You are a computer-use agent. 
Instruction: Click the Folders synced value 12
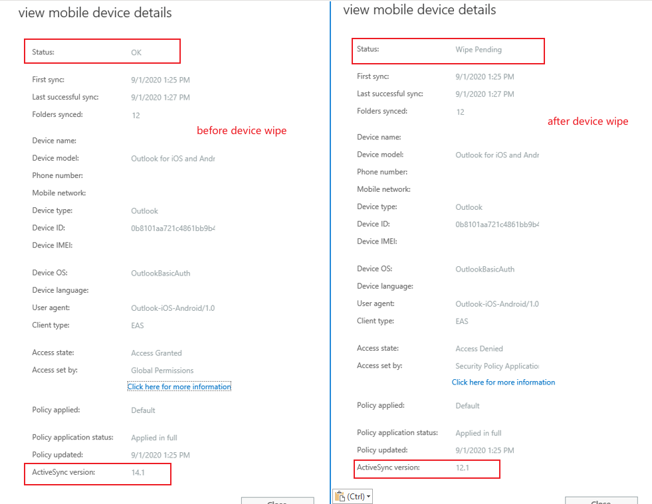click(x=136, y=115)
